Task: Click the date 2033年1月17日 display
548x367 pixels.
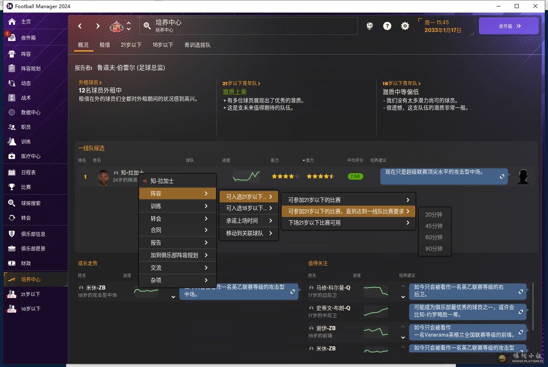Action: (x=443, y=30)
